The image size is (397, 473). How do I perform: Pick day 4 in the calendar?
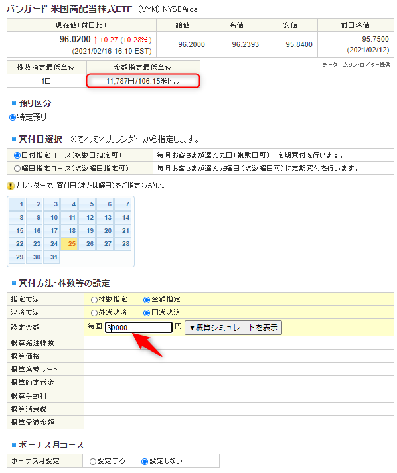[69, 204]
